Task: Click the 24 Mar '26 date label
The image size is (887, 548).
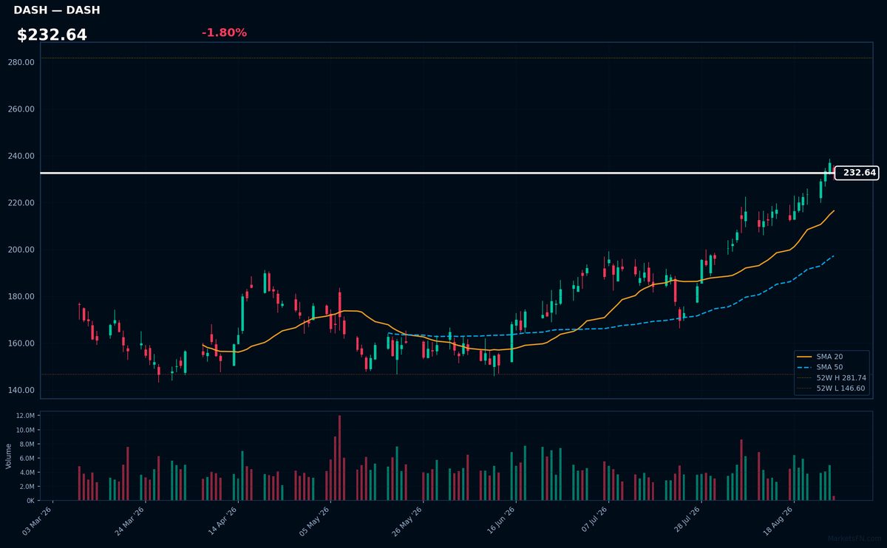Action: coord(131,521)
